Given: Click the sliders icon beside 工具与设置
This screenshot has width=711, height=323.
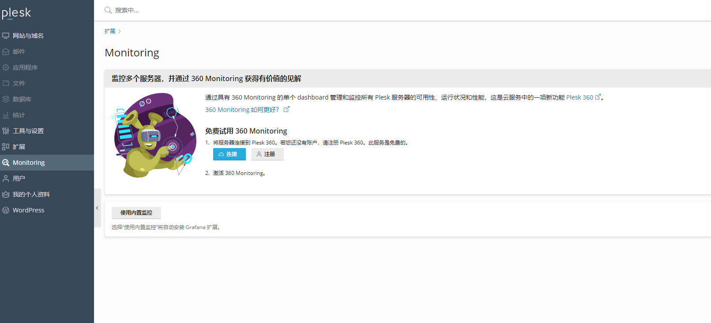Looking at the screenshot, I should coord(6,131).
